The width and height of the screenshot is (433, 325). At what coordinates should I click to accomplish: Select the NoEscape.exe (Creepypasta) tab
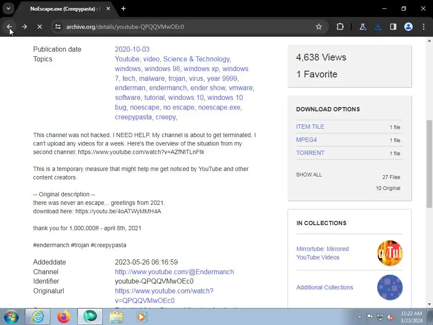coord(65,9)
